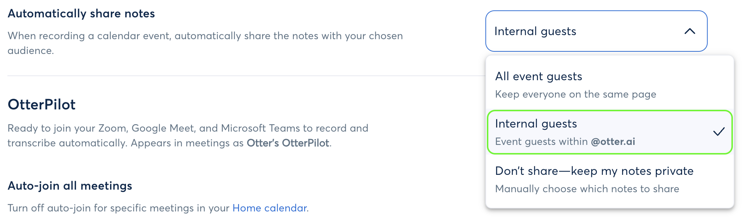Viewport: 744px width, 224px height.
Task: Click Manually choose which notes to share text
Action: (587, 189)
